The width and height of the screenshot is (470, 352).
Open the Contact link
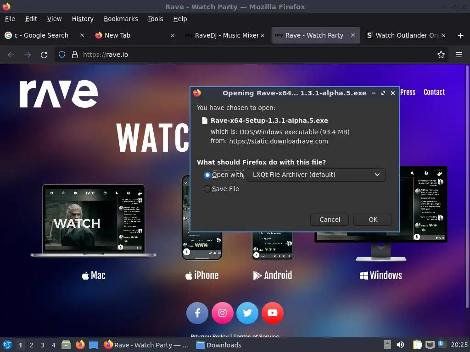click(x=434, y=92)
